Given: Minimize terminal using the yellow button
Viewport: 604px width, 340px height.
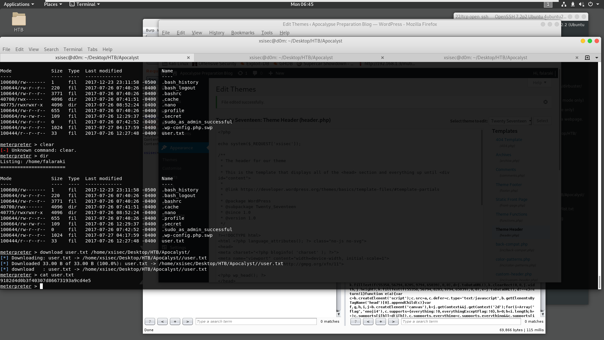Looking at the screenshot, I should (x=583, y=41).
